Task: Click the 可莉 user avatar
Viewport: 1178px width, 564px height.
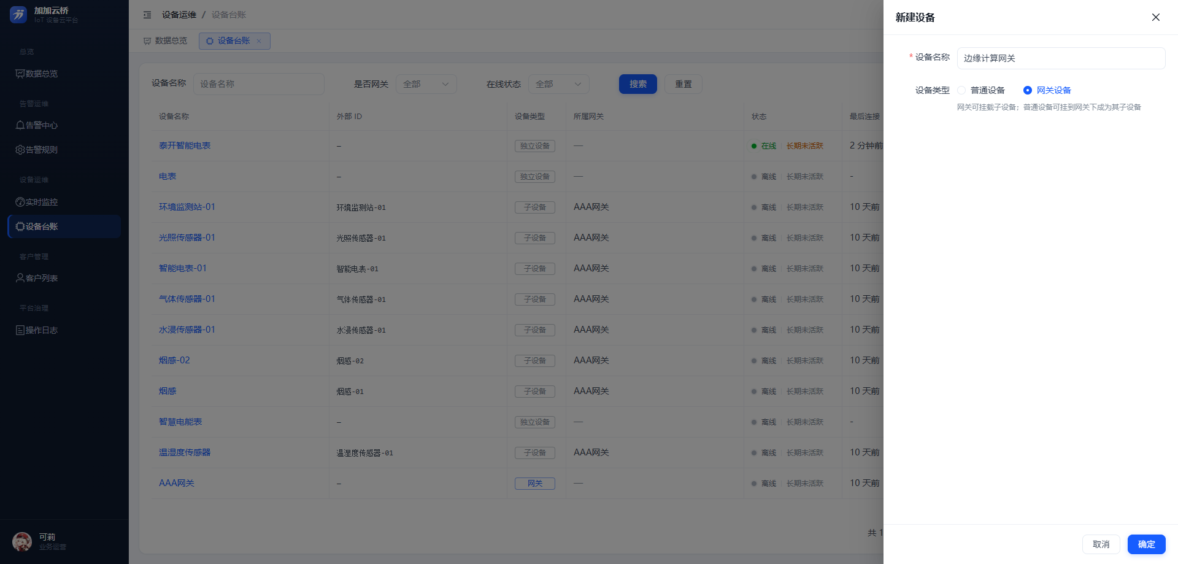Action: tap(22, 542)
